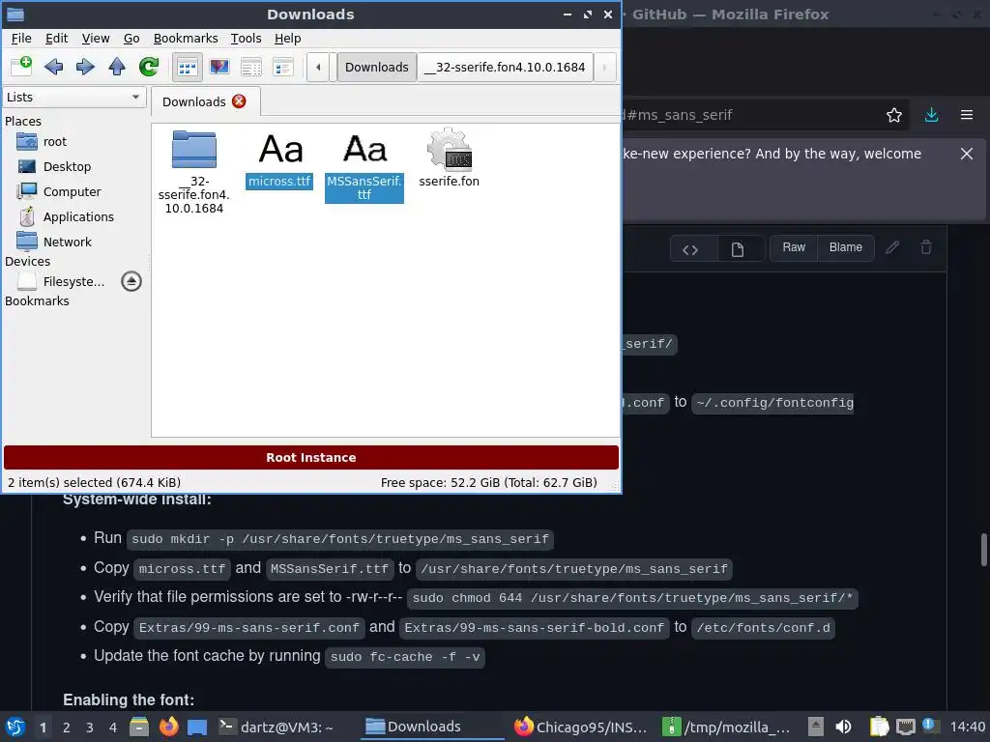Open the clipboard manager tray icon

point(879,727)
